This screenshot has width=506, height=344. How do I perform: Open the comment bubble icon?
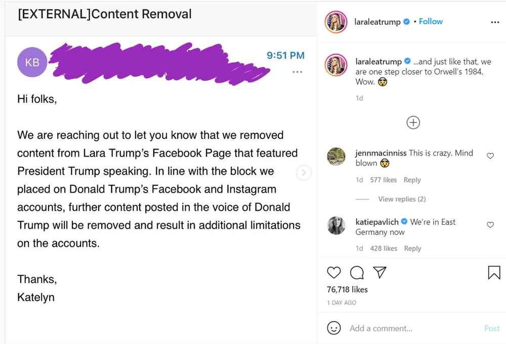357,273
